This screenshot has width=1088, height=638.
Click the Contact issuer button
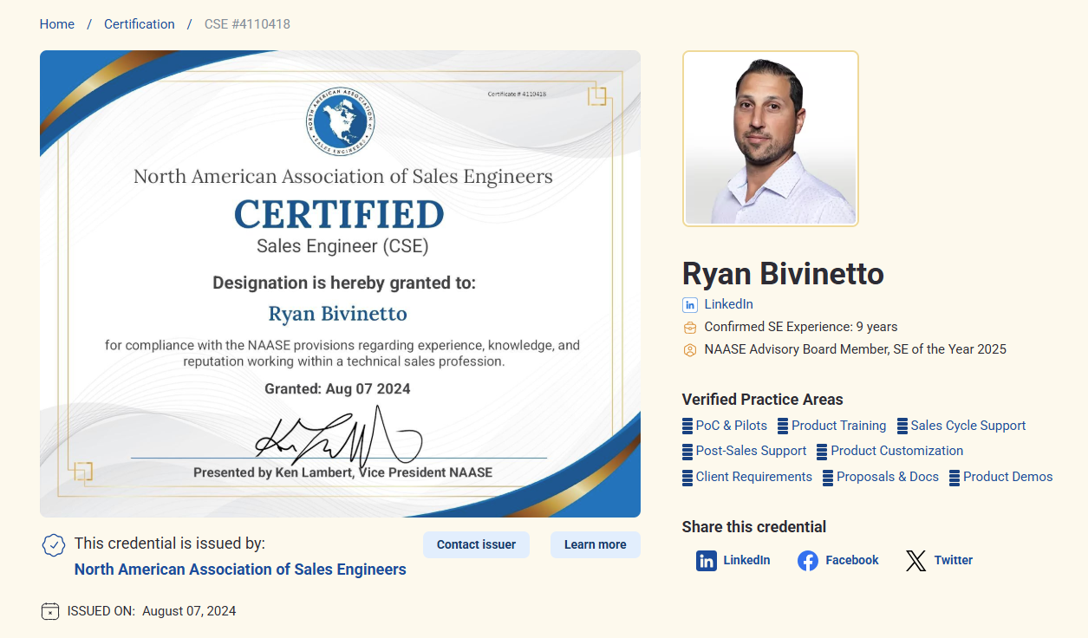click(x=476, y=544)
